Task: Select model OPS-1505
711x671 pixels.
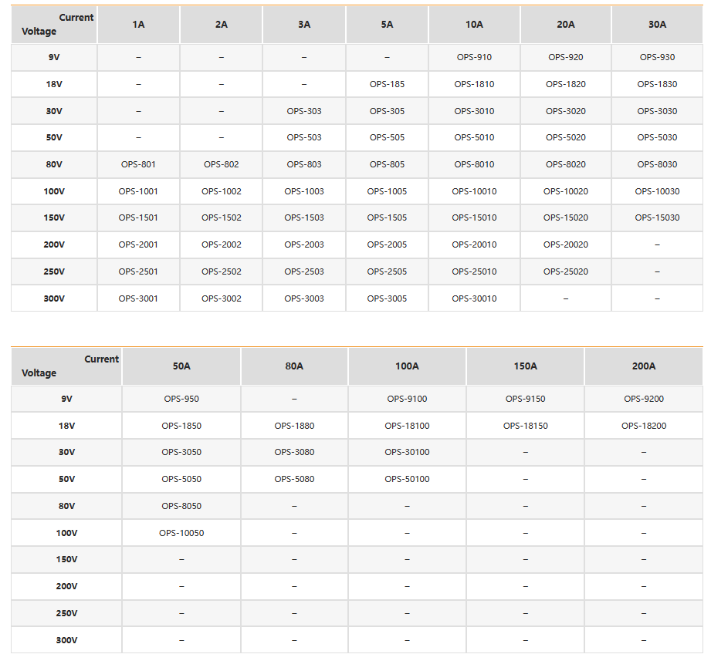Action: click(387, 218)
